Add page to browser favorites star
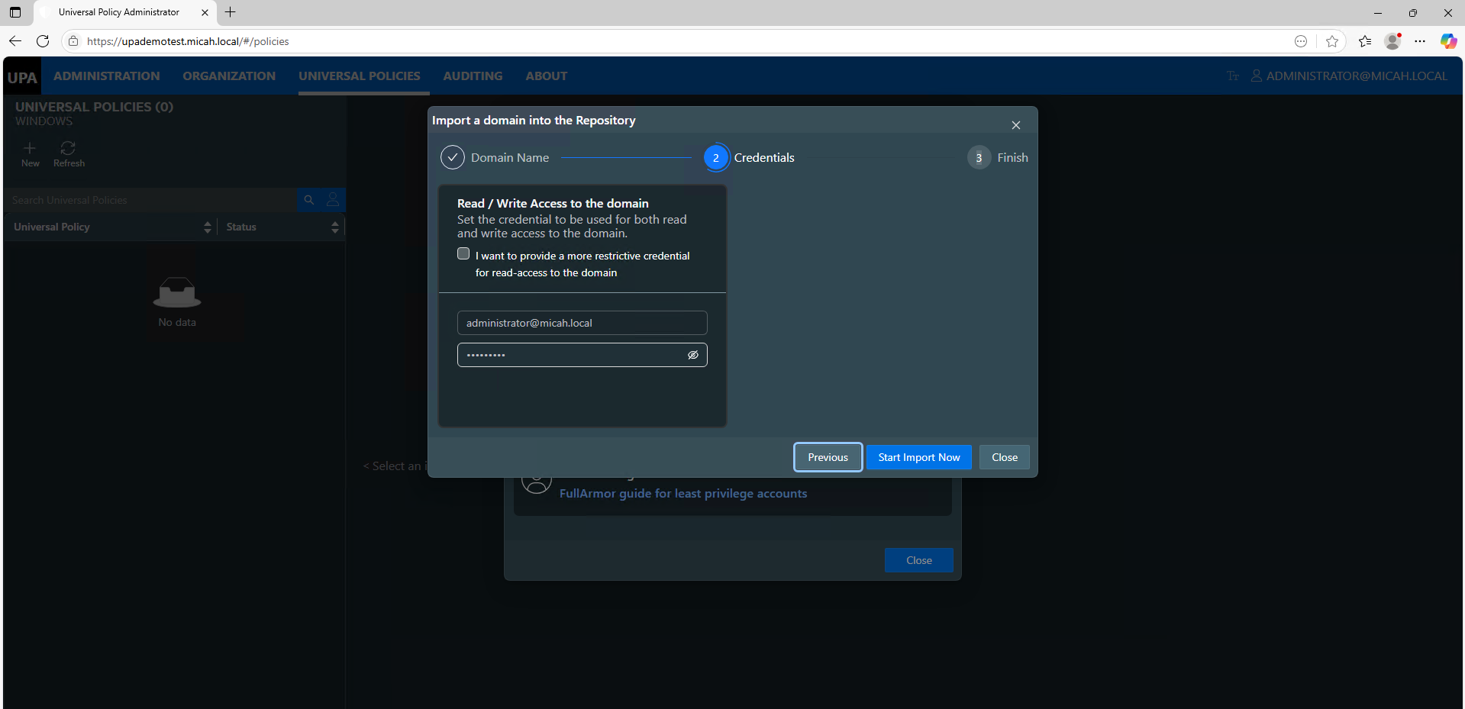The height and width of the screenshot is (709, 1465). 1332,41
